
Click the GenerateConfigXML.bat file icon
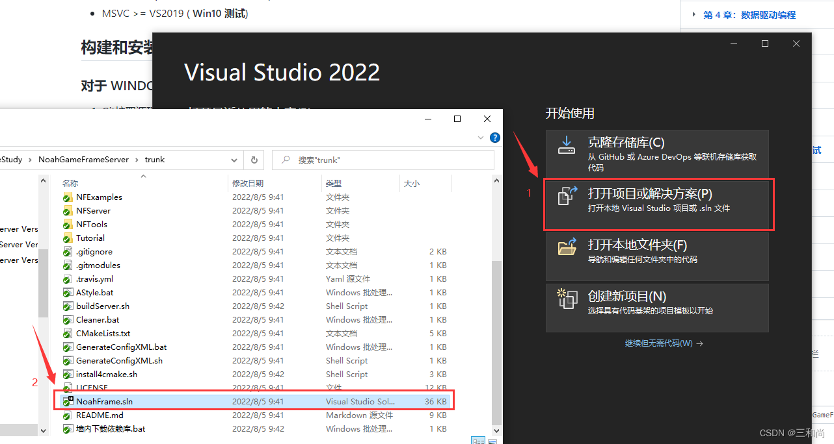(x=67, y=347)
